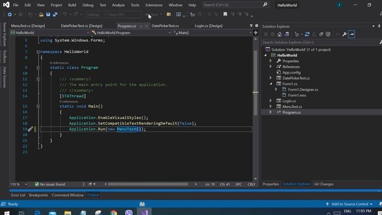Click the user account avatar icon

pyautogui.click(x=340, y=5)
